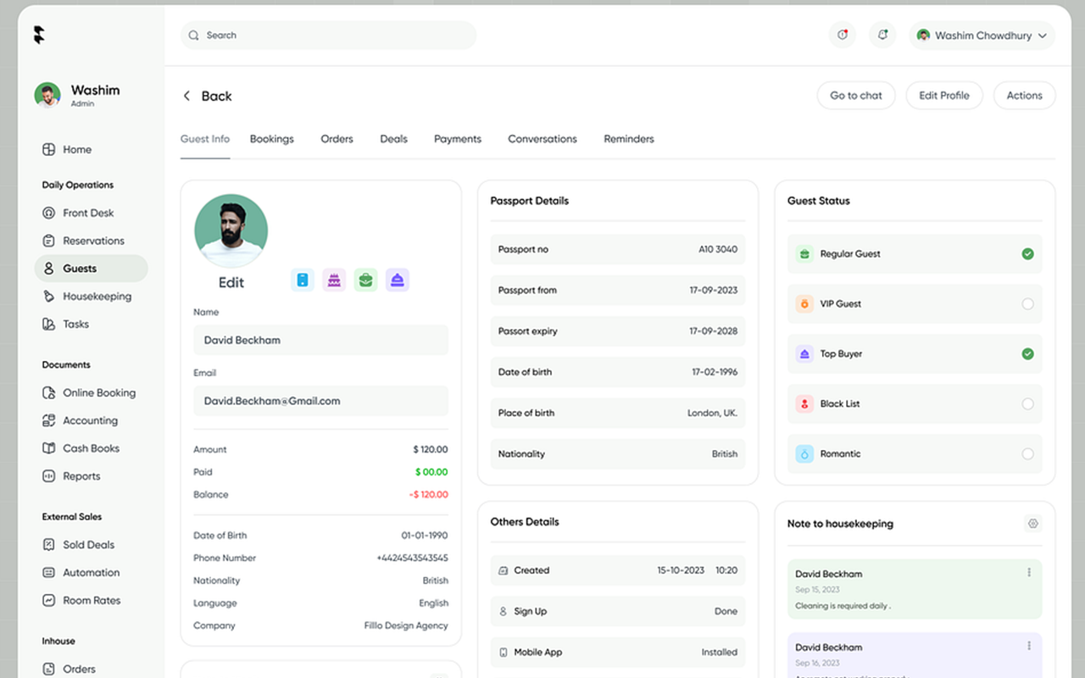Select Housekeeping in the sidebar
Viewport: 1085px width, 678px height.
point(96,296)
